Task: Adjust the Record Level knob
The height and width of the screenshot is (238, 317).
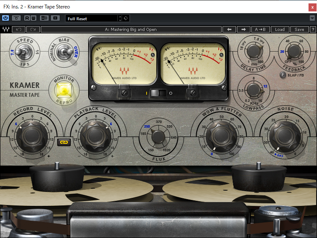Action: point(32,137)
